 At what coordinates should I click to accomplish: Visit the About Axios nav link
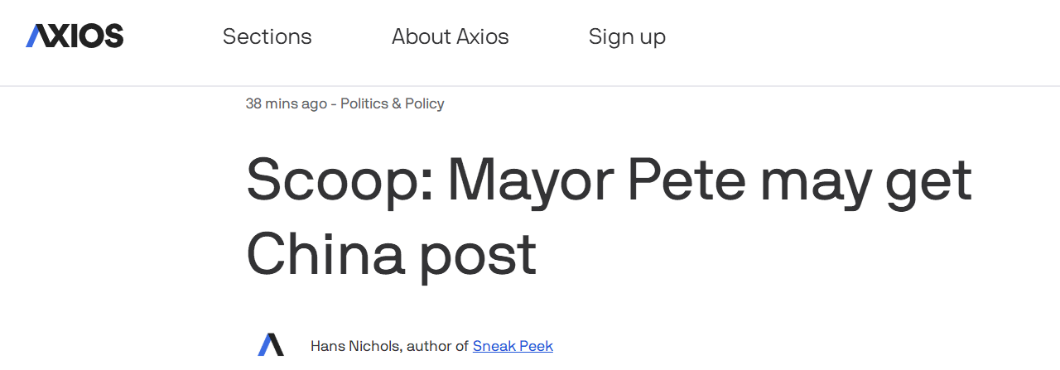tap(450, 36)
